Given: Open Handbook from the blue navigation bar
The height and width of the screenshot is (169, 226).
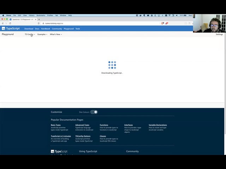Looking at the screenshot, I should [46, 29].
